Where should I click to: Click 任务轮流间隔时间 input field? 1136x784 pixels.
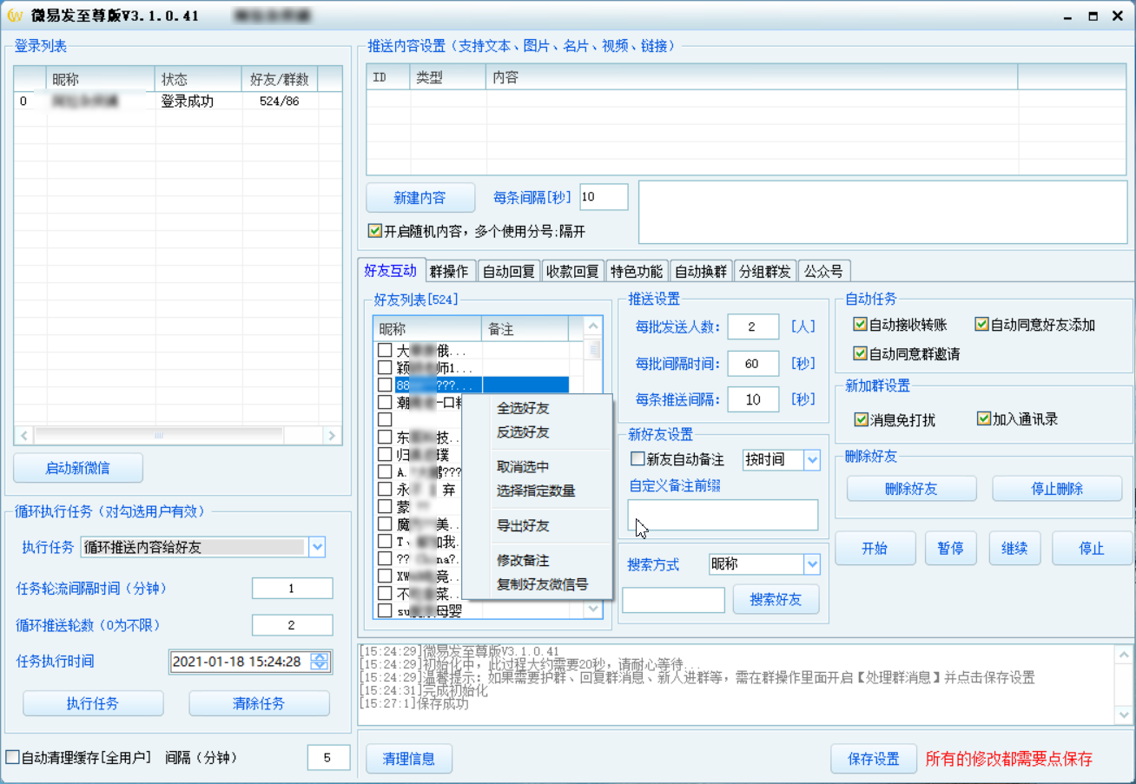tap(292, 589)
